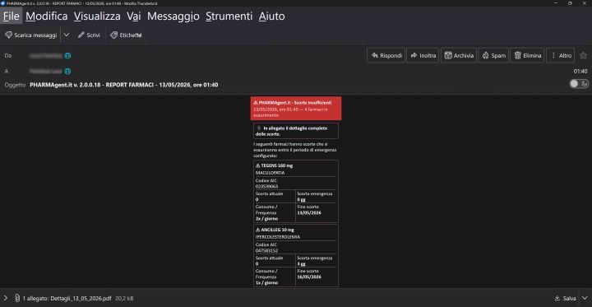The image size is (592, 307).
Task: Open the Vai menu
Action: tap(134, 16)
